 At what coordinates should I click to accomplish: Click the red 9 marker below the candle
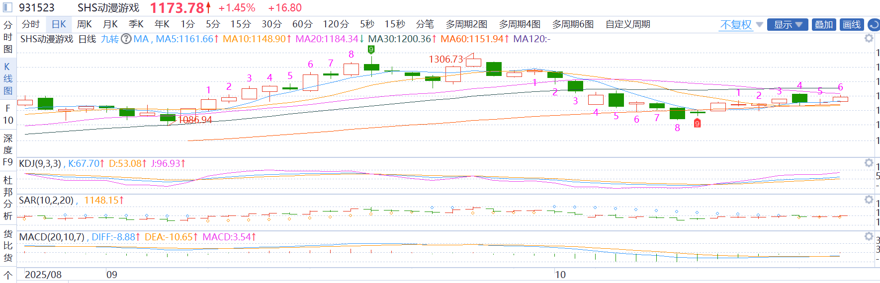pyautogui.click(x=697, y=123)
